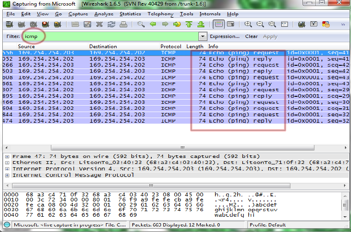
Task: Expand the Internet Protocol Version 4 row
Action: coord(7,169)
